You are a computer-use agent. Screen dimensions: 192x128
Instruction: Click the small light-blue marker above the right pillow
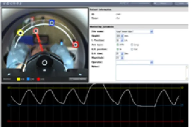[62, 43]
